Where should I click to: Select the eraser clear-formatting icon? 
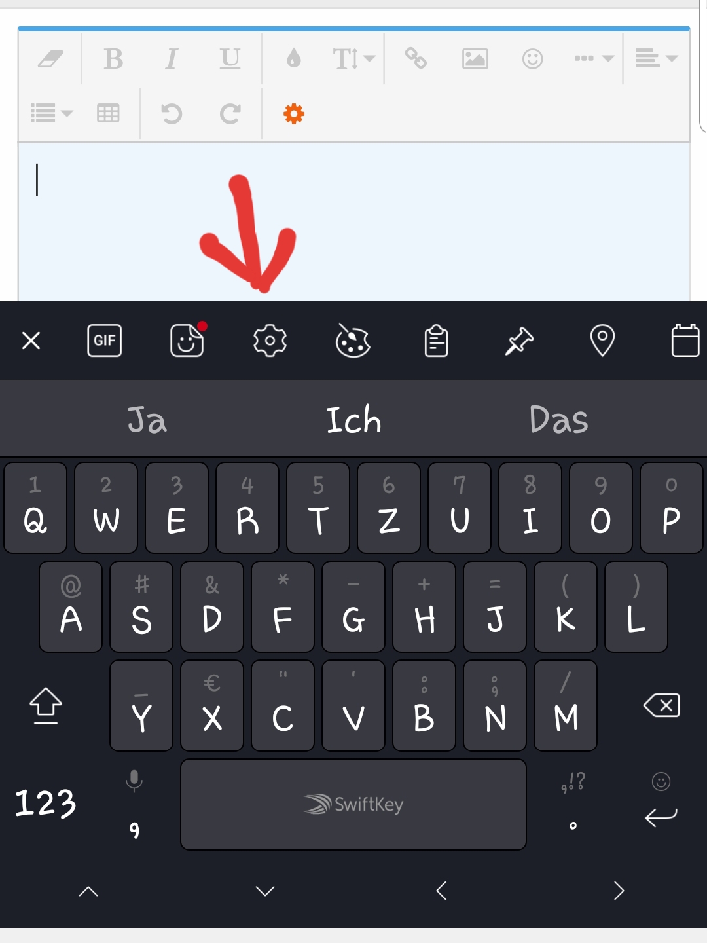click(x=50, y=59)
